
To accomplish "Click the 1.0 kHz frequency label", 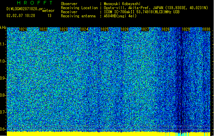I will [x=3, y=61].
